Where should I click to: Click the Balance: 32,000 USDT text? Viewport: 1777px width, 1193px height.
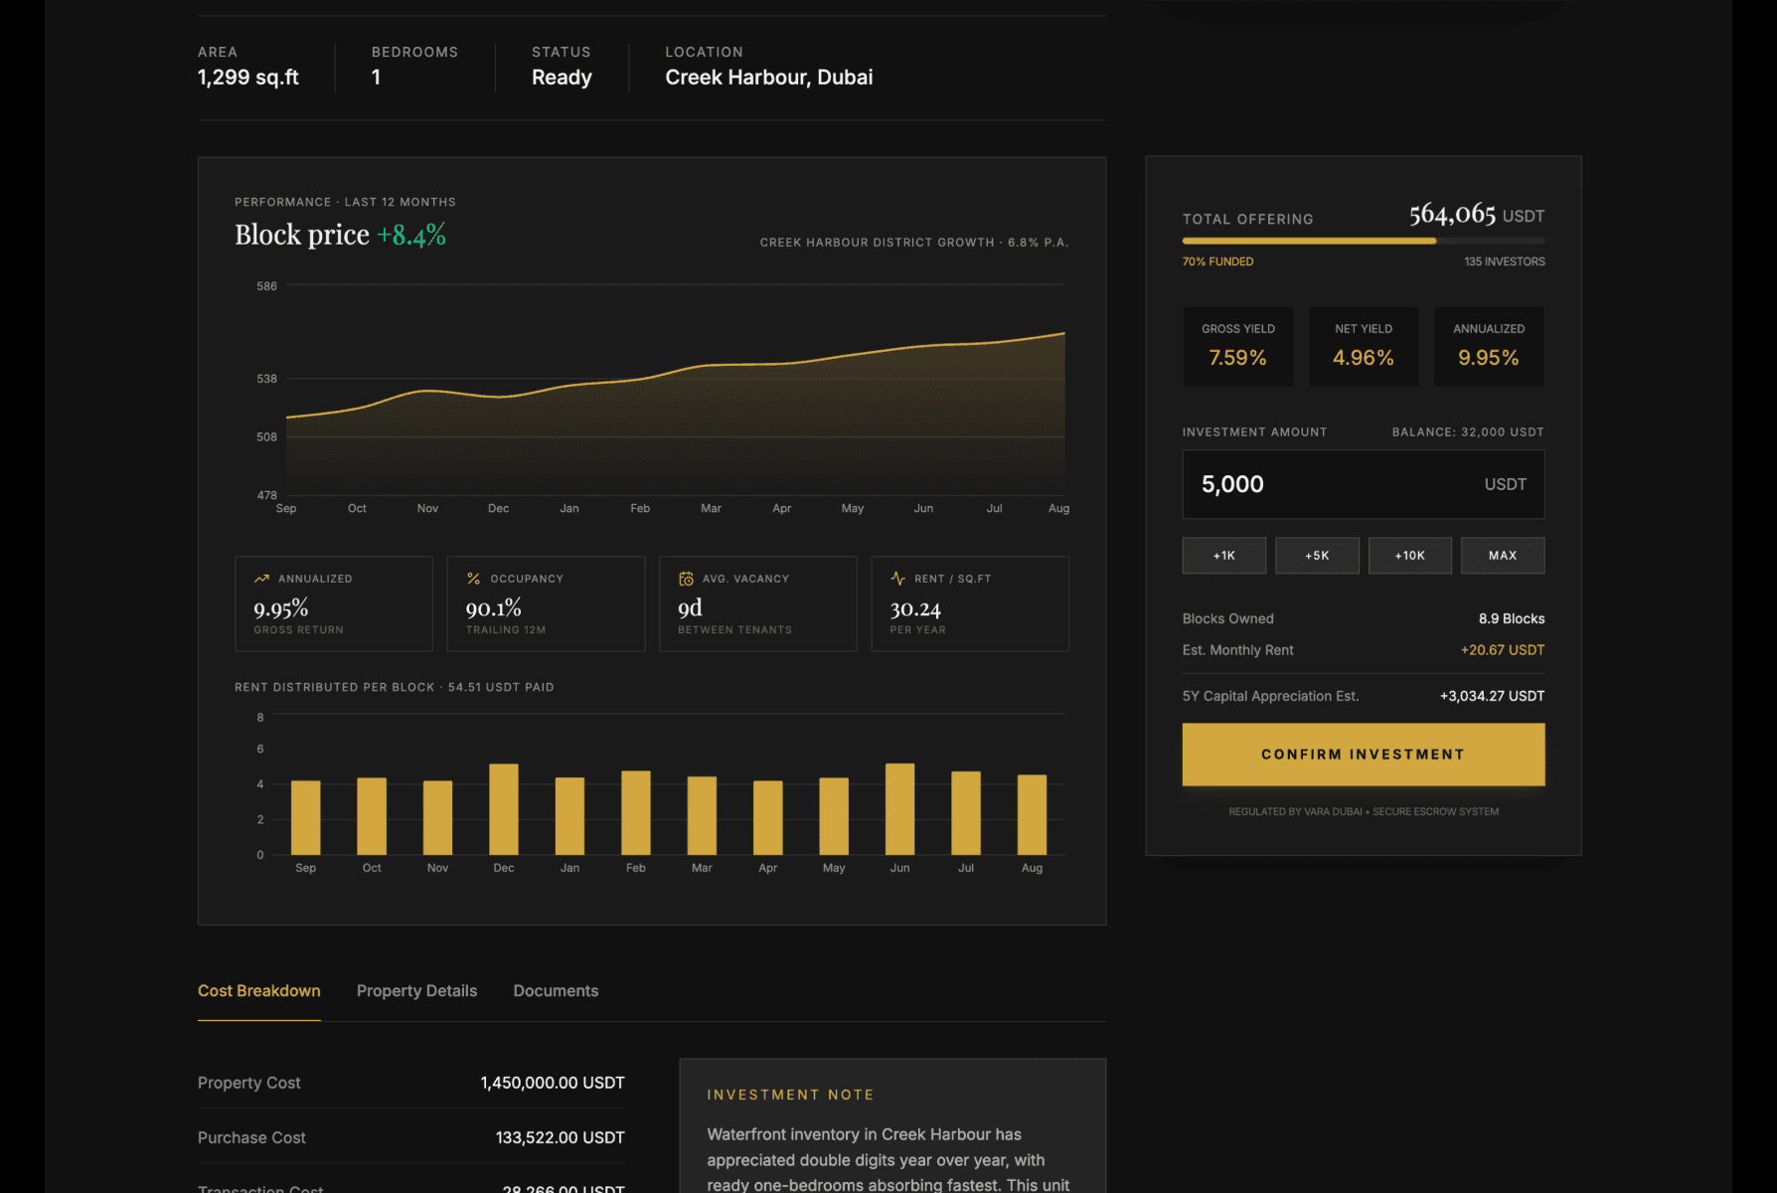coord(1468,431)
